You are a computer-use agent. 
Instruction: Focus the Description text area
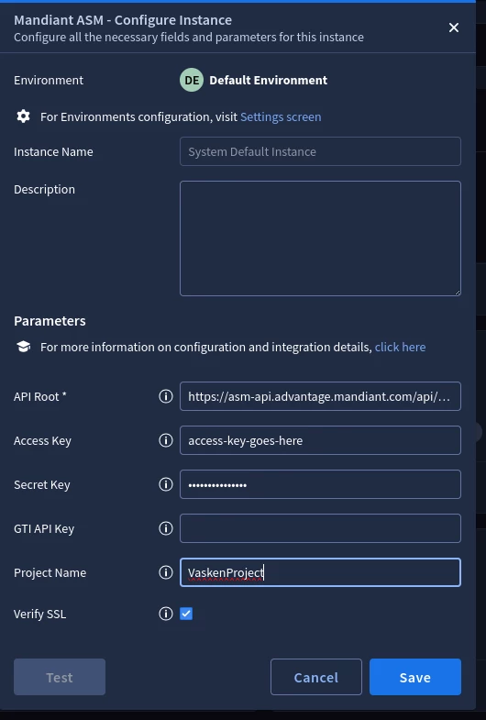320,238
